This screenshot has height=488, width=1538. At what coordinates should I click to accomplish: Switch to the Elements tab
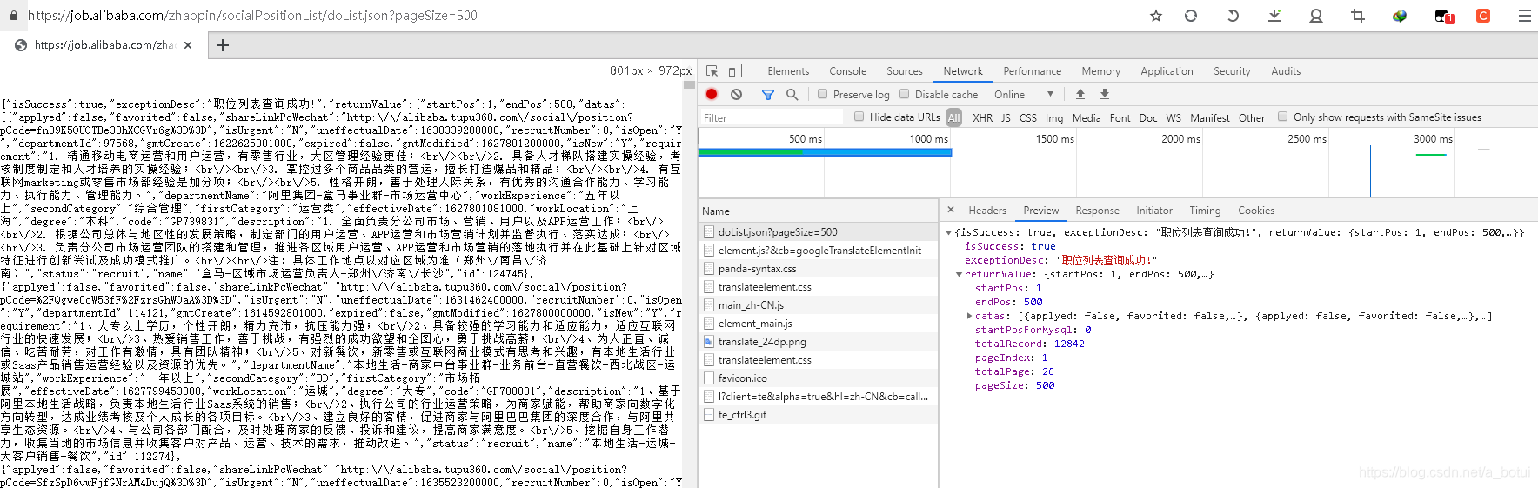788,71
